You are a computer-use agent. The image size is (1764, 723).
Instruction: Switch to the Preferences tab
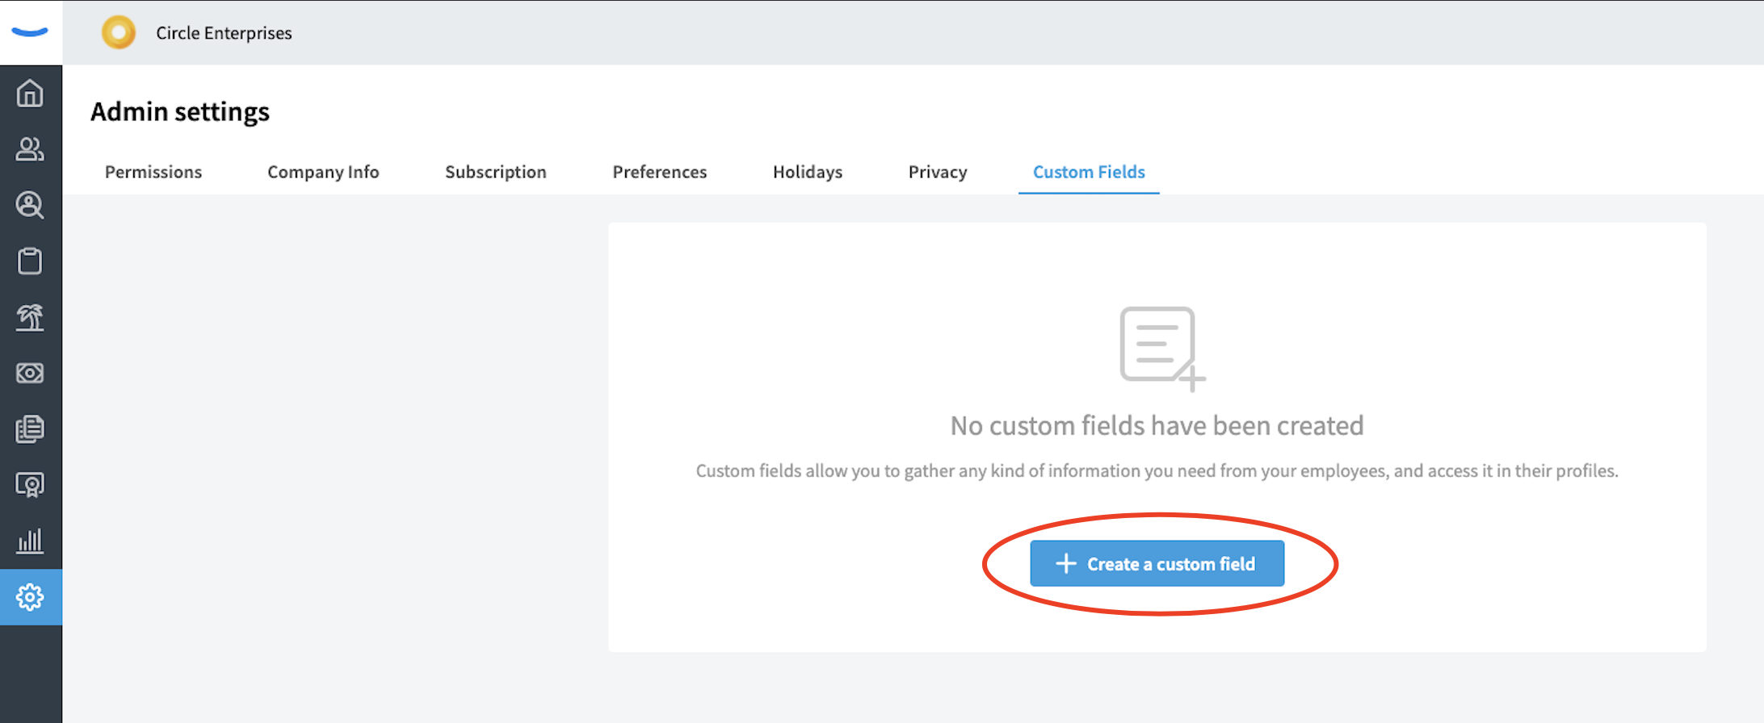[x=660, y=172]
